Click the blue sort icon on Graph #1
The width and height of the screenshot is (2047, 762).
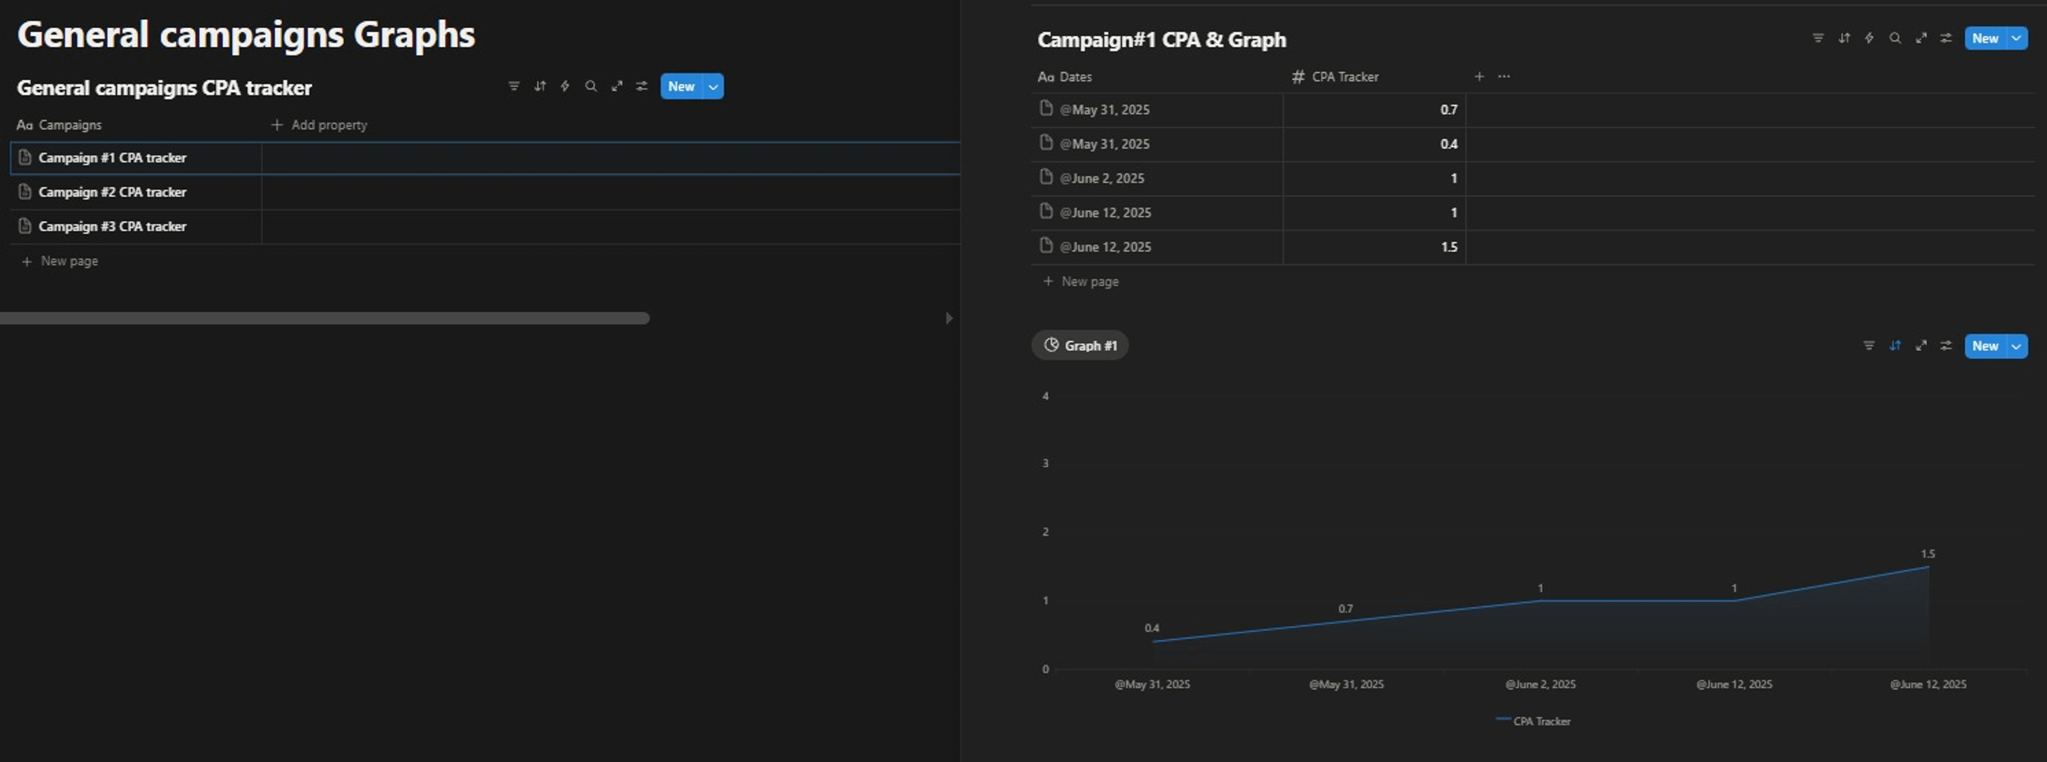(1895, 346)
